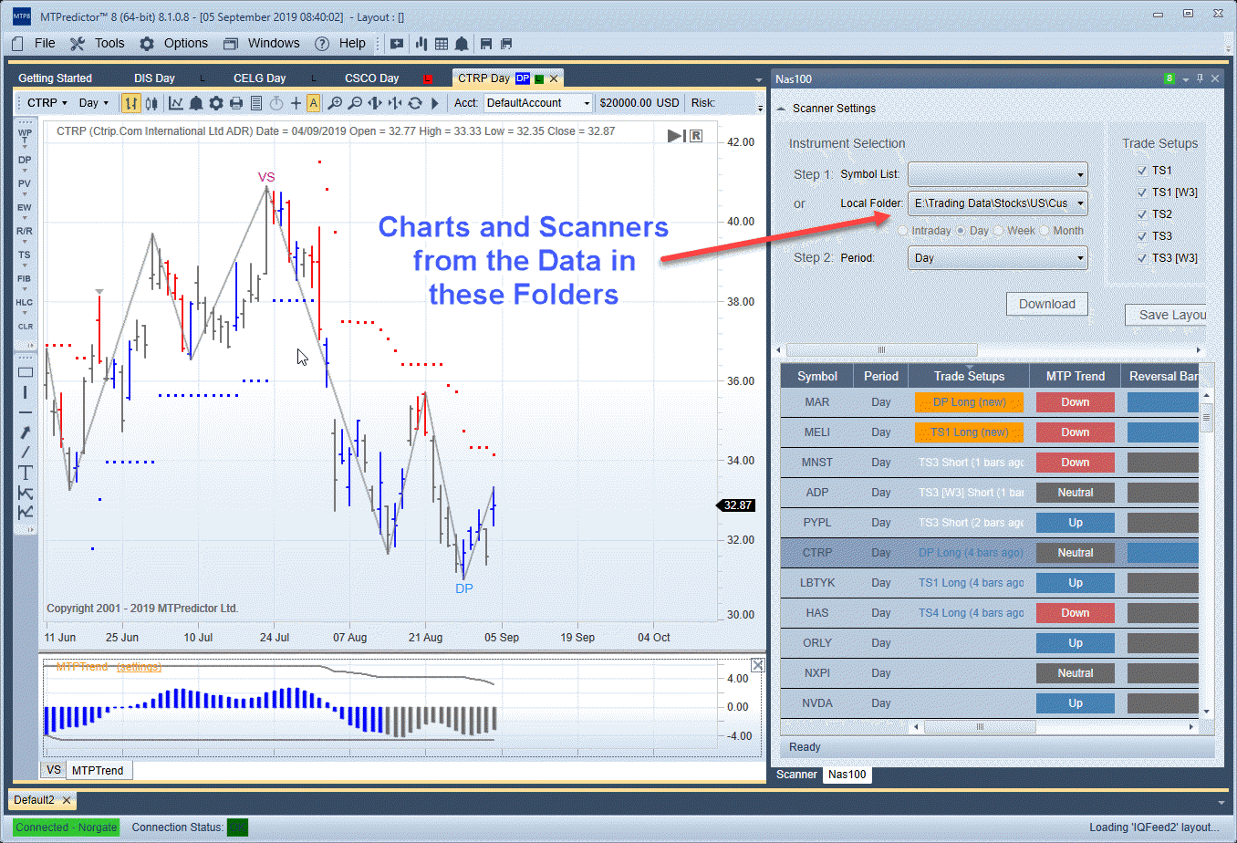Viewport: 1237px width, 843px height.
Task: Open the scanner grid icon in main toolbar
Action: point(442,43)
